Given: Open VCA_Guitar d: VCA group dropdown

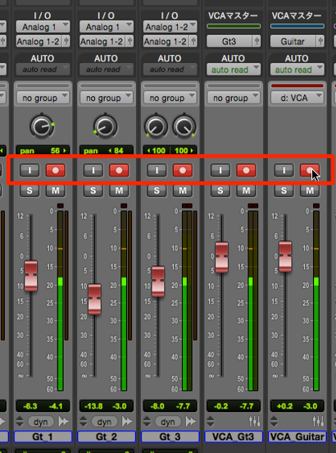Looking at the screenshot, I should pos(297,98).
